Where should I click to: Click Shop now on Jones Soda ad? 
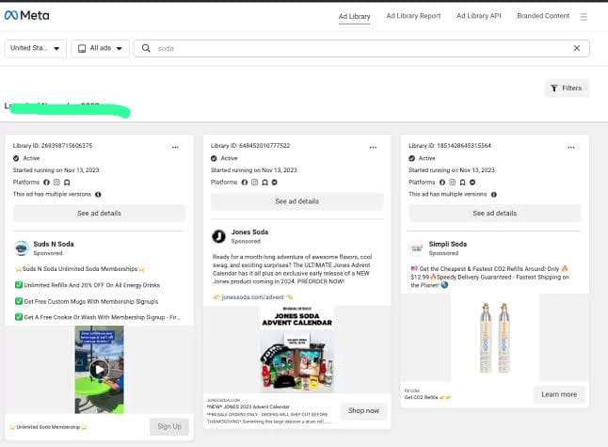tap(363, 410)
